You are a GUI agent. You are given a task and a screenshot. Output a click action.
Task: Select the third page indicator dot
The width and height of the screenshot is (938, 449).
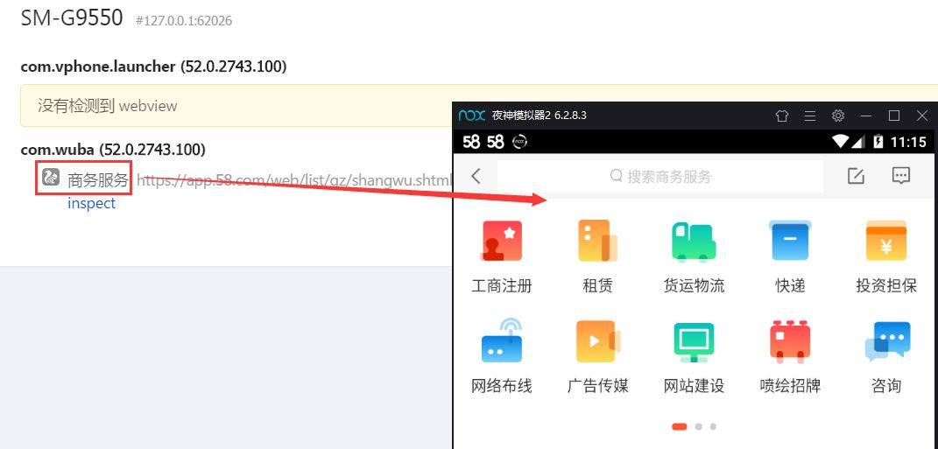[x=713, y=426]
